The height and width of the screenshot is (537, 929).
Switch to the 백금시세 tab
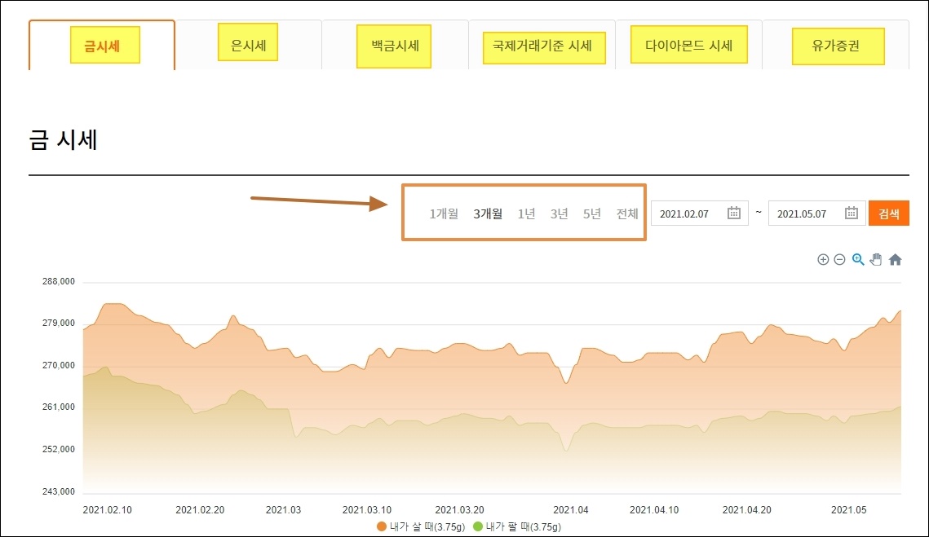pos(396,46)
